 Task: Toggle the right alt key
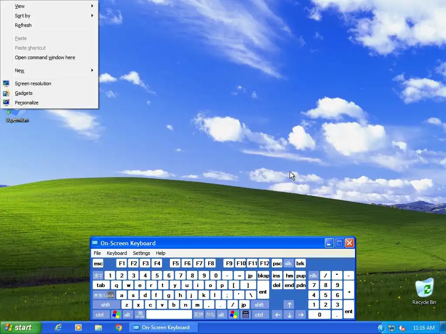tap(221, 315)
